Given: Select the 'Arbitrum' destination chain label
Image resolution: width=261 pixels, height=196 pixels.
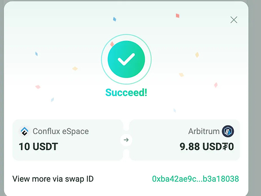Looking at the screenshot, I should (204, 132).
